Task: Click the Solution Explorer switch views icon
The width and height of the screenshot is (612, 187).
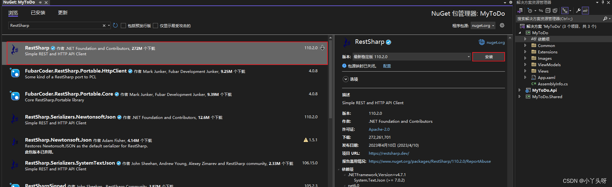Action: 520,11
